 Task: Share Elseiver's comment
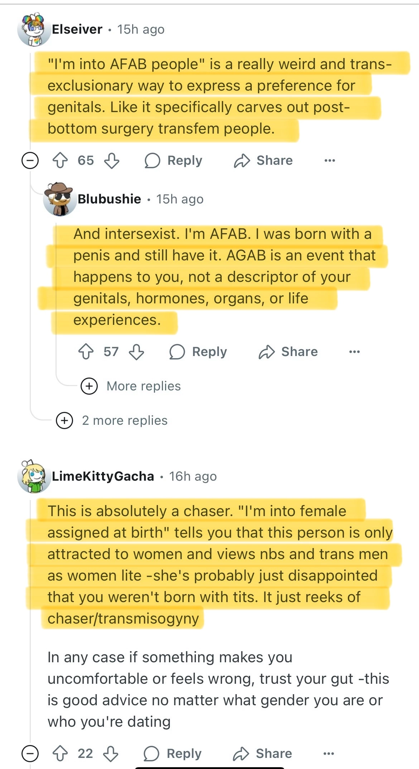coord(263,160)
